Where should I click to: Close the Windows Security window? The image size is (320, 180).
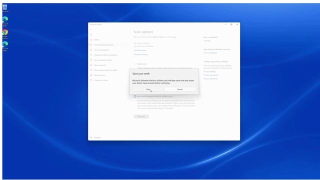tap(237, 24)
